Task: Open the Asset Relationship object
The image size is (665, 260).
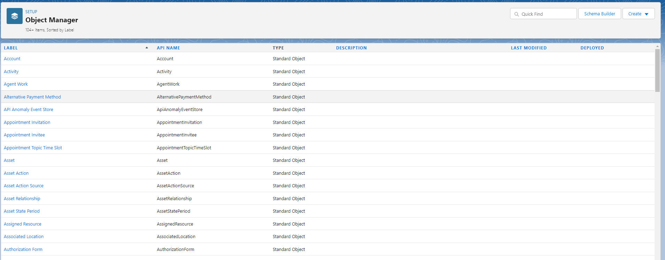Action: coord(22,199)
